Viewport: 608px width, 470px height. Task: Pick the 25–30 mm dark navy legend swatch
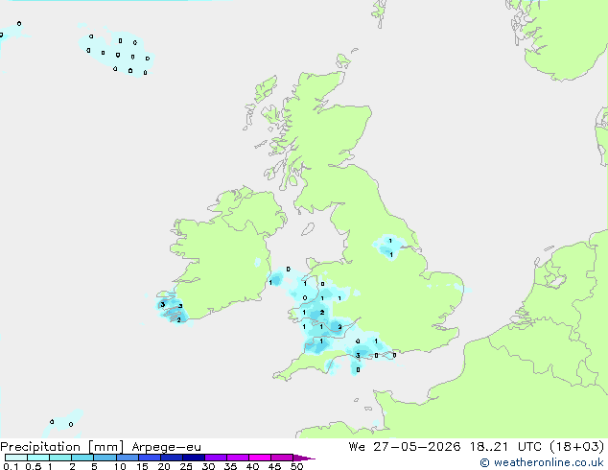click(x=194, y=458)
